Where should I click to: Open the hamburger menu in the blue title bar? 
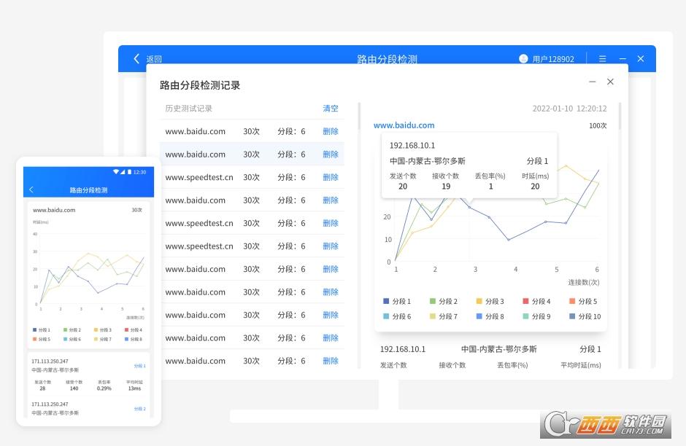tap(602, 58)
